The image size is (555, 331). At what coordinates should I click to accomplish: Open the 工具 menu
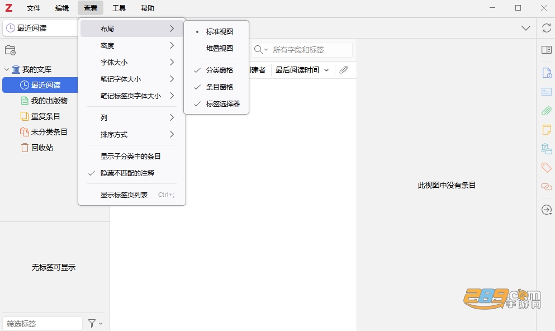coord(119,8)
